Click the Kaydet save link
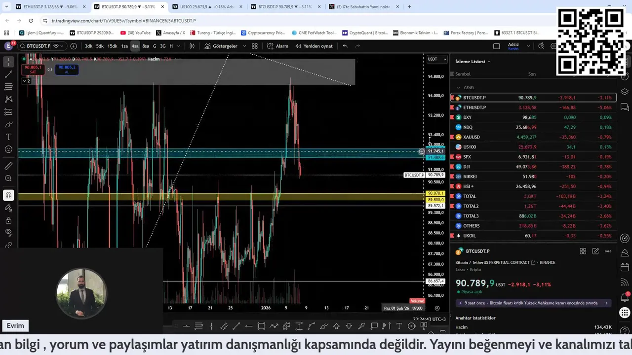 [513, 49]
